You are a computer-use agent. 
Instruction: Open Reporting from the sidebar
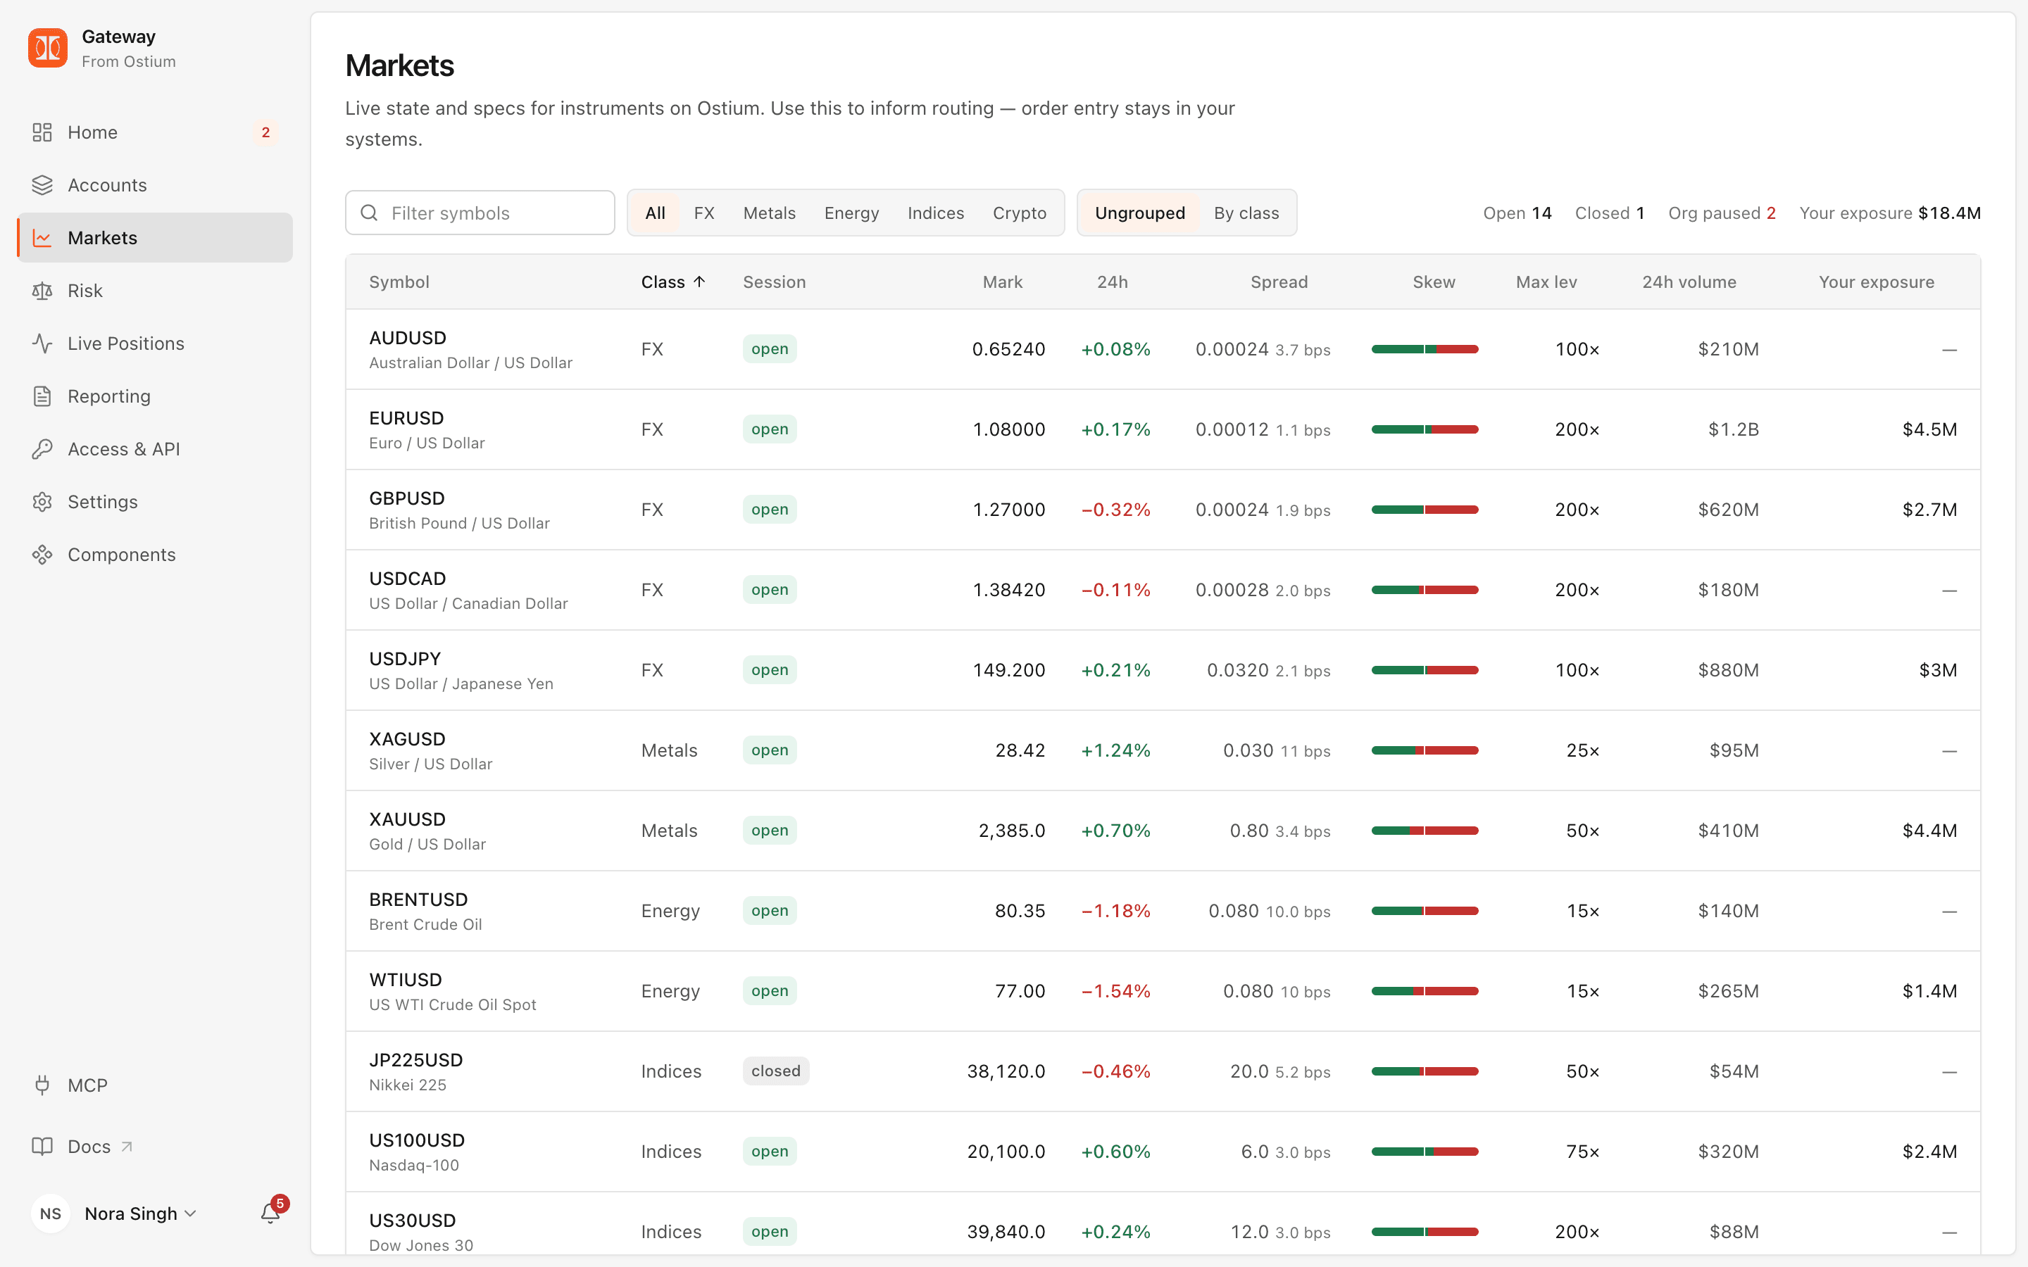(155, 396)
